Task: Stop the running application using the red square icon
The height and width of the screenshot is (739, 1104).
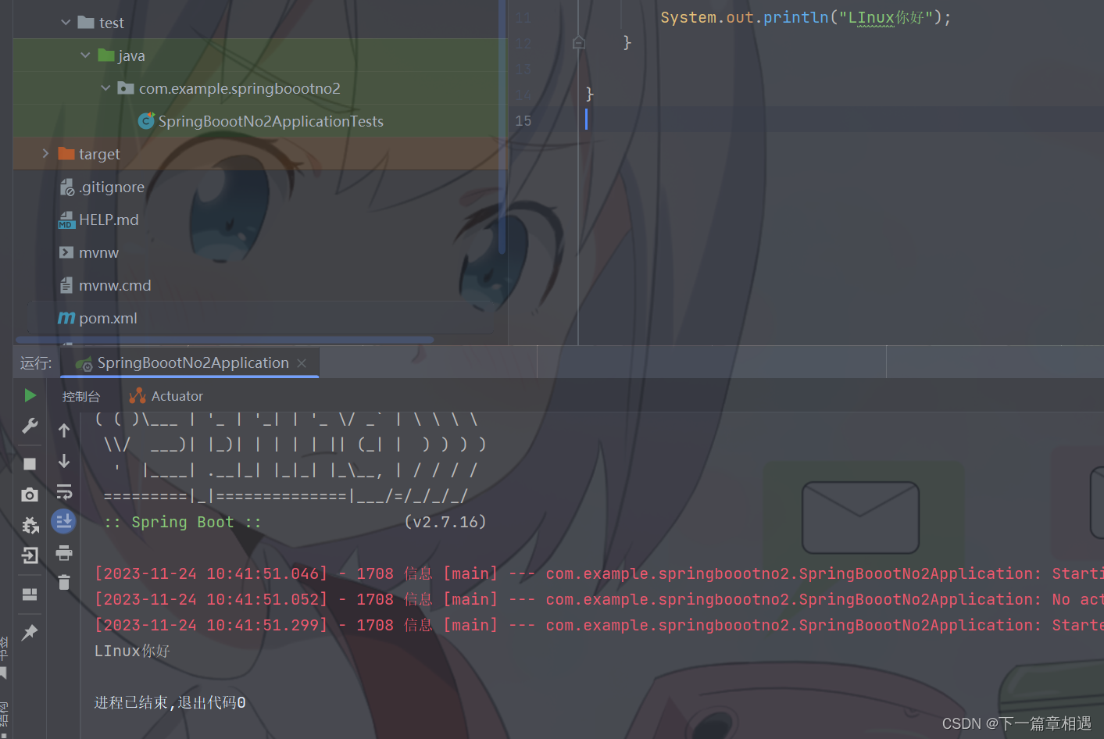Action: point(29,463)
